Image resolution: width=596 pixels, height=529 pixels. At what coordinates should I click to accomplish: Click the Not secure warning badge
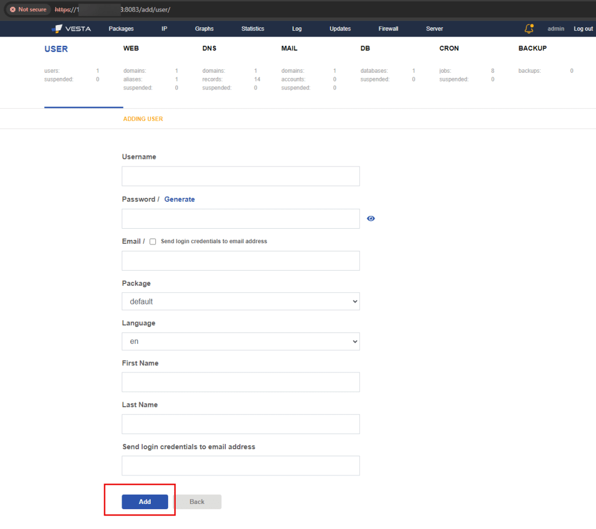pos(28,9)
